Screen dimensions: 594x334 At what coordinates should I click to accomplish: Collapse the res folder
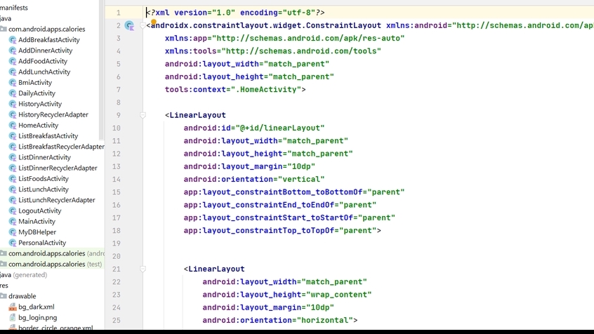4,286
